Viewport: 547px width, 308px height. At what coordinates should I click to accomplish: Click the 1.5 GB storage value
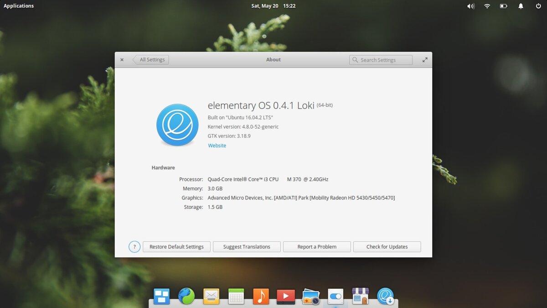pos(215,207)
